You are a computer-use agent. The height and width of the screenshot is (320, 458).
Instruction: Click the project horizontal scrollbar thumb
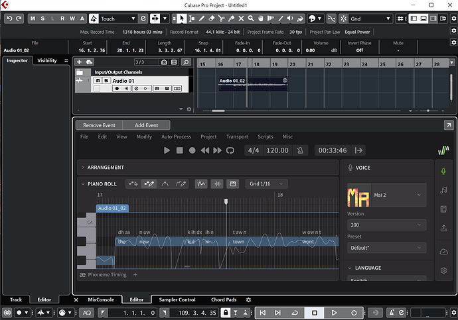coord(218,111)
